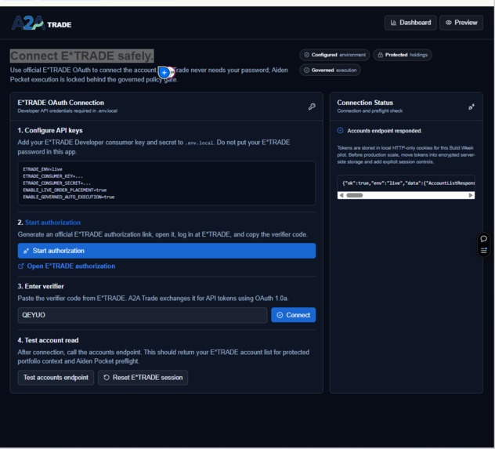Image resolution: width=495 pixels, height=449 pixels.
Task: Click the '1. Configure API keys' heading
Action: click(50, 130)
